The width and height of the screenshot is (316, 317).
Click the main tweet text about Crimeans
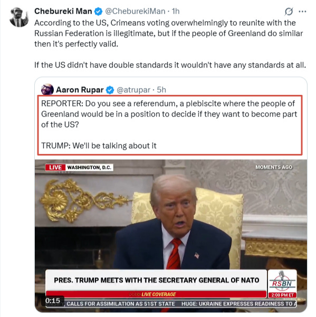pyautogui.click(x=169, y=33)
